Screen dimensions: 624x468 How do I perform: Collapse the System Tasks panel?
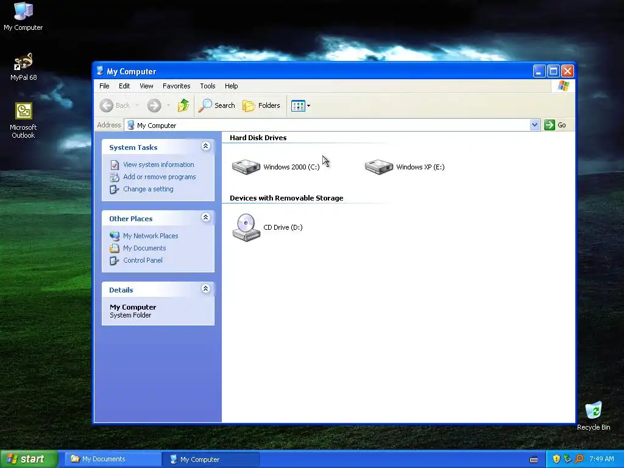[x=206, y=146]
